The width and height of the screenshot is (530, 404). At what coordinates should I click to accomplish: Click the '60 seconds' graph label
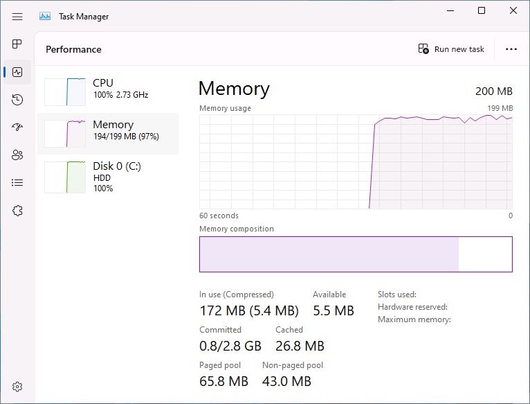219,216
